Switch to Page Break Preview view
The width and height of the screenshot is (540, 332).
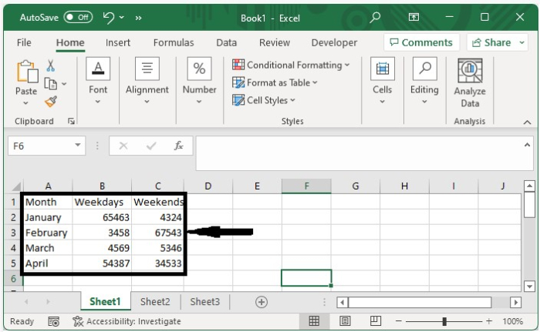[x=376, y=321]
